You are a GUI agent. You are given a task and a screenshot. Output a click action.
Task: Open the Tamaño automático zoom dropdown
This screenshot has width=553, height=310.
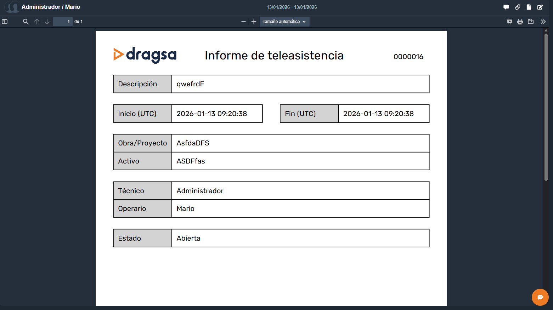point(284,22)
